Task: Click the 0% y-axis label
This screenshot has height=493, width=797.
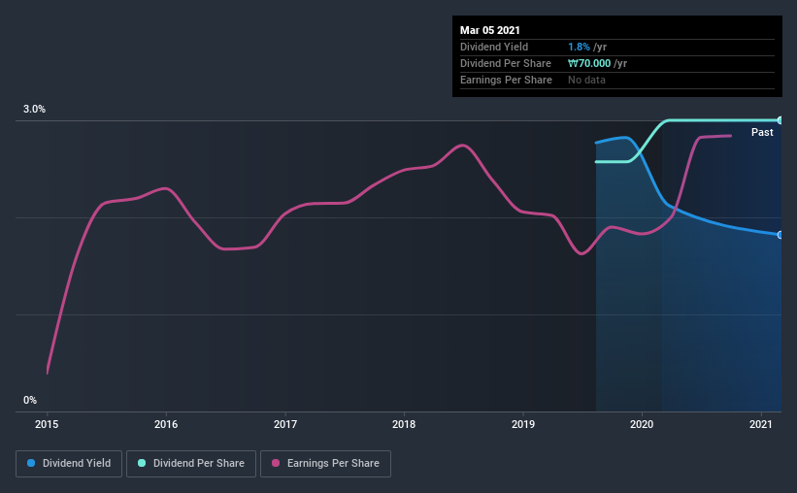Action: point(30,400)
